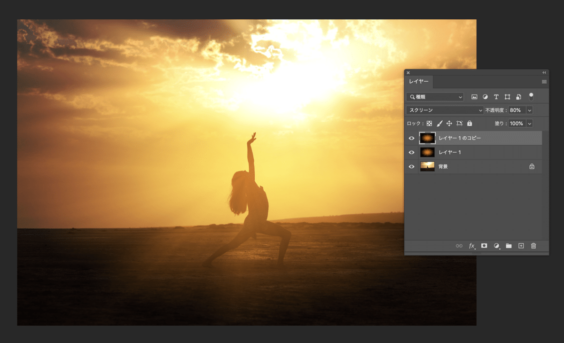This screenshot has width=564, height=343.
Task: Click the lock icon on 背景 layer
Action: point(532,166)
